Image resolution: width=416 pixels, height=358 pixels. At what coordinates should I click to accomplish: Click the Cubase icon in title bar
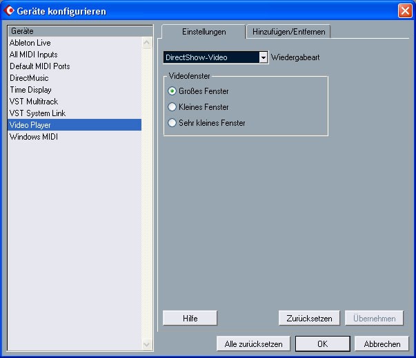[9, 10]
